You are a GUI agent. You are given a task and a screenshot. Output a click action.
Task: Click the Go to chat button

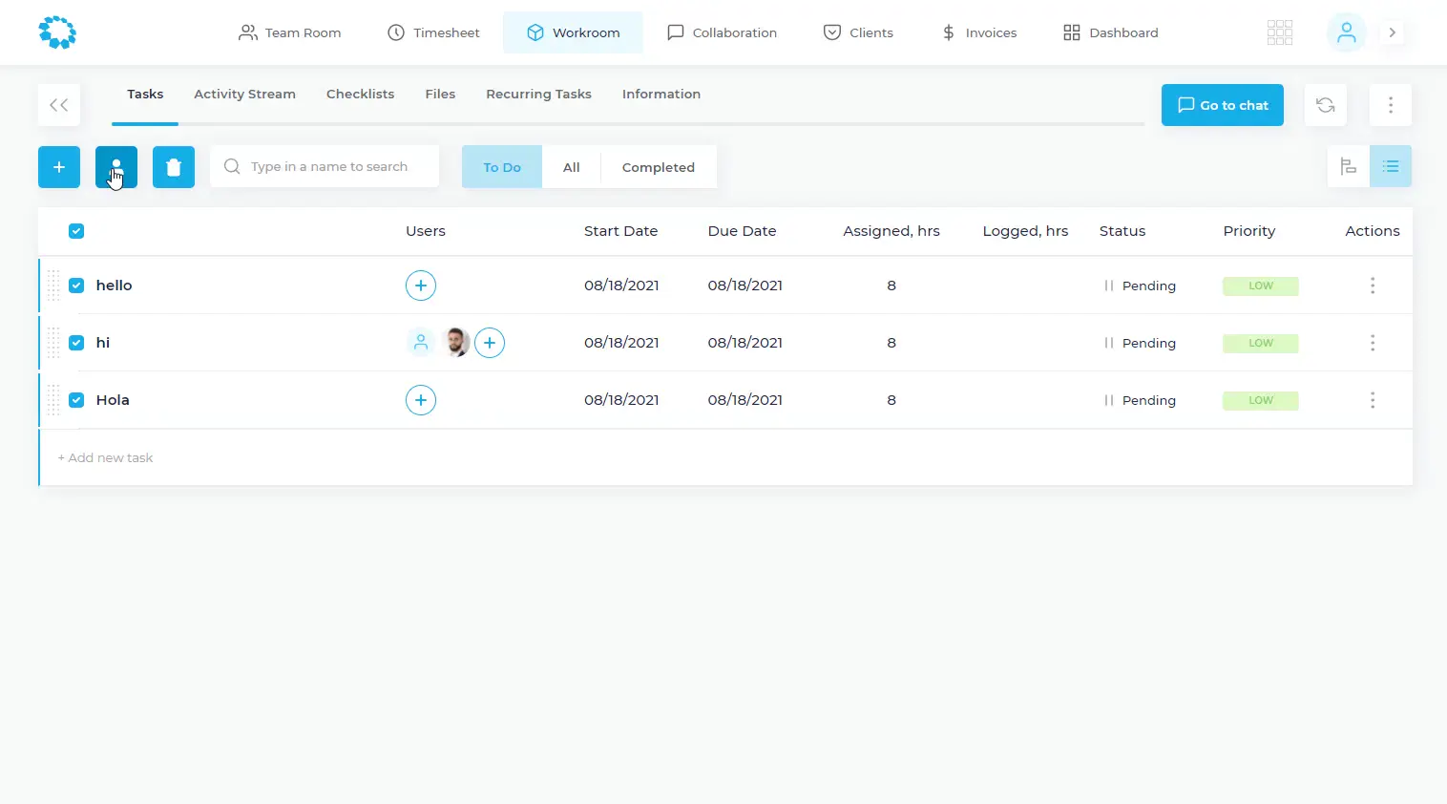tap(1222, 105)
